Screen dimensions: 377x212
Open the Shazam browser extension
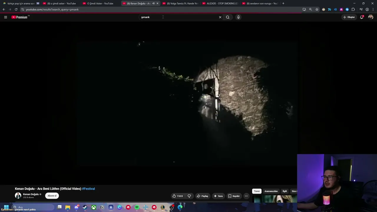347,9
